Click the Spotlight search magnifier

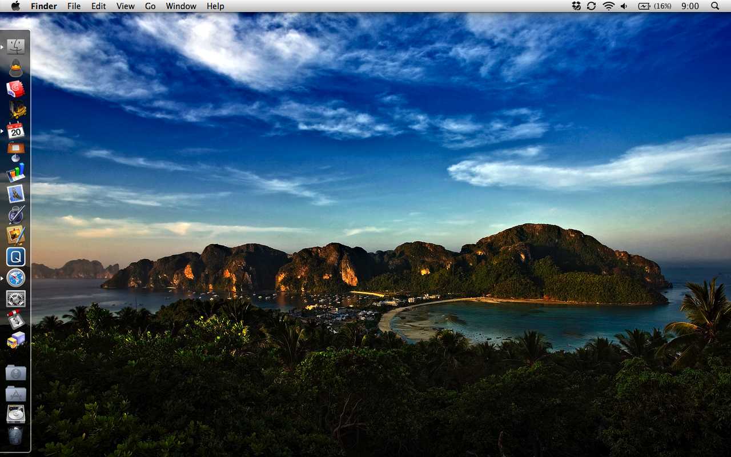[x=715, y=6]
